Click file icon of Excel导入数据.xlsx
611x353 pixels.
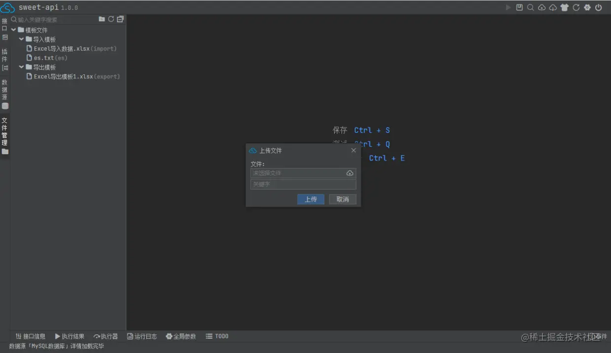[x=30, y=49]
